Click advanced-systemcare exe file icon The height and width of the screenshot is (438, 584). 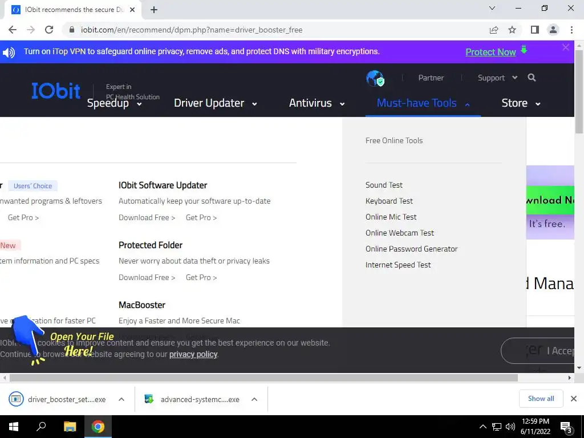point(149,399)
